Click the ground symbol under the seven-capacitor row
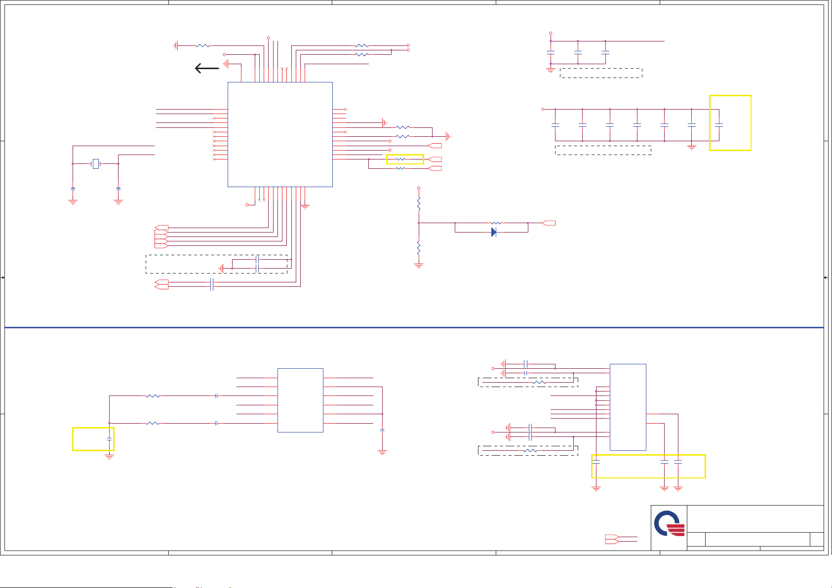This screenshot has width=832, height=588. [x=692, y=147]
